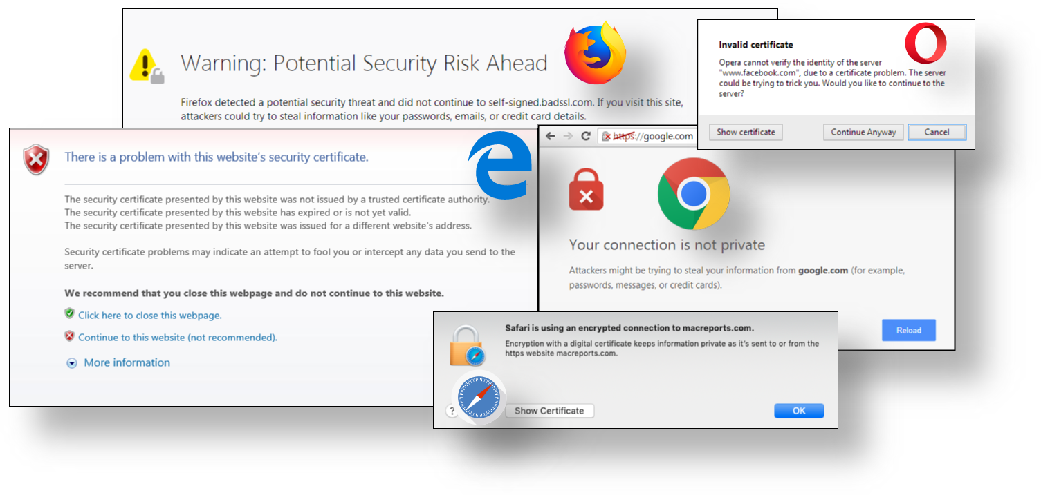The height and width of the screenshot is (495, 1041).
Task: Click the back navigation arrow in Chrome toolbar
Action: click(x=550, y=136)
